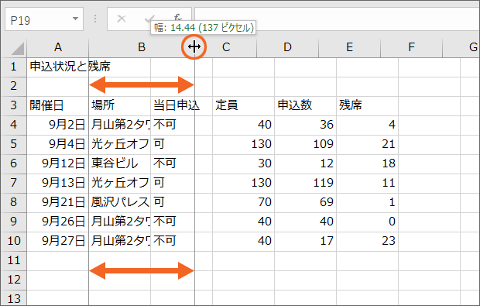
Task: Select column C header
Action: coord(226,47)
